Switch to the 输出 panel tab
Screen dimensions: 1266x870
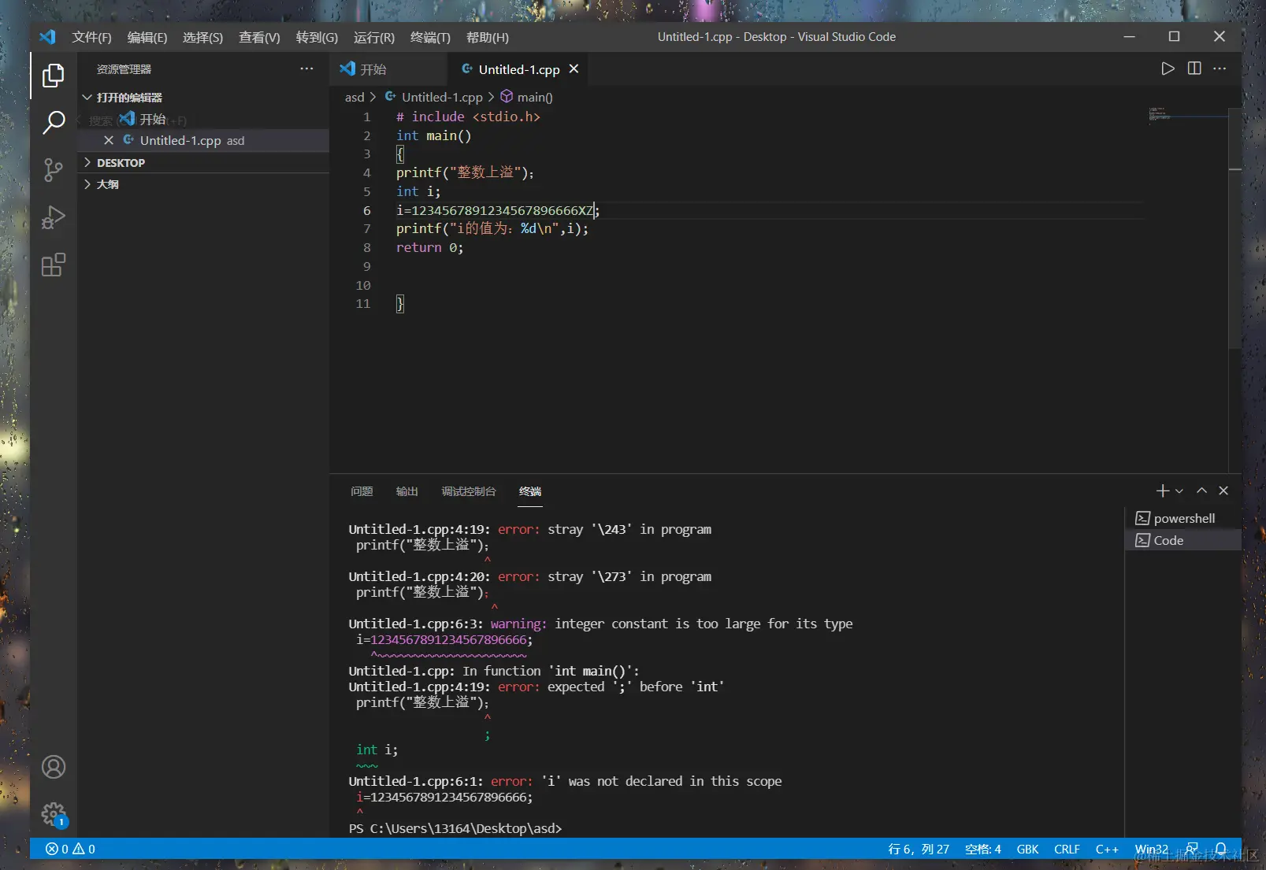click(407, 491)
